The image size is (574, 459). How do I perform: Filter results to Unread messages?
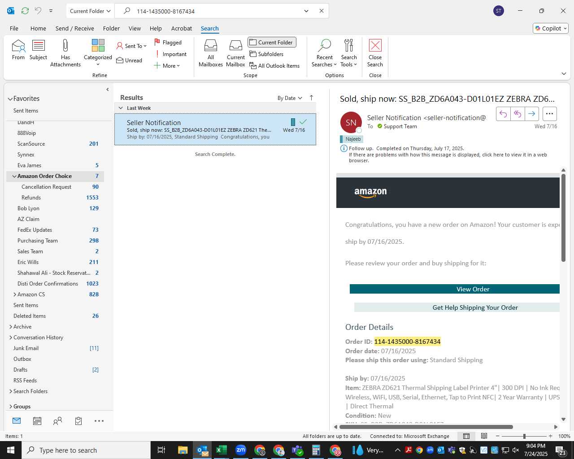point(129,61)
